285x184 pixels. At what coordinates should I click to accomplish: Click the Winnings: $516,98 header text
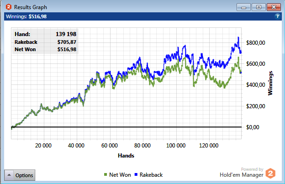click(x=26, y=16)
